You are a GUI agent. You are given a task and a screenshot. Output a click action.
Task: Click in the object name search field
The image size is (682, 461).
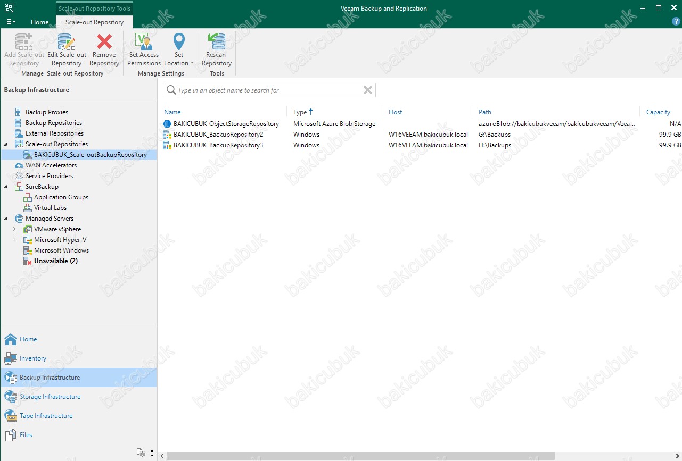[x=269, y=90]
